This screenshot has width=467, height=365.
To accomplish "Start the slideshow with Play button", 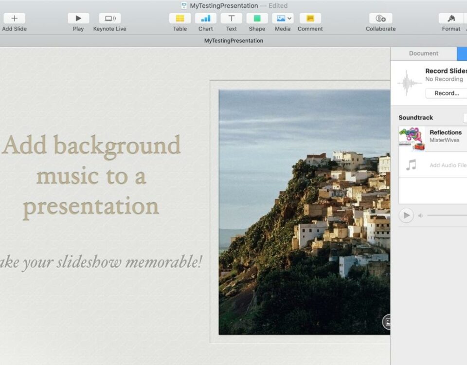I will 78,18.
